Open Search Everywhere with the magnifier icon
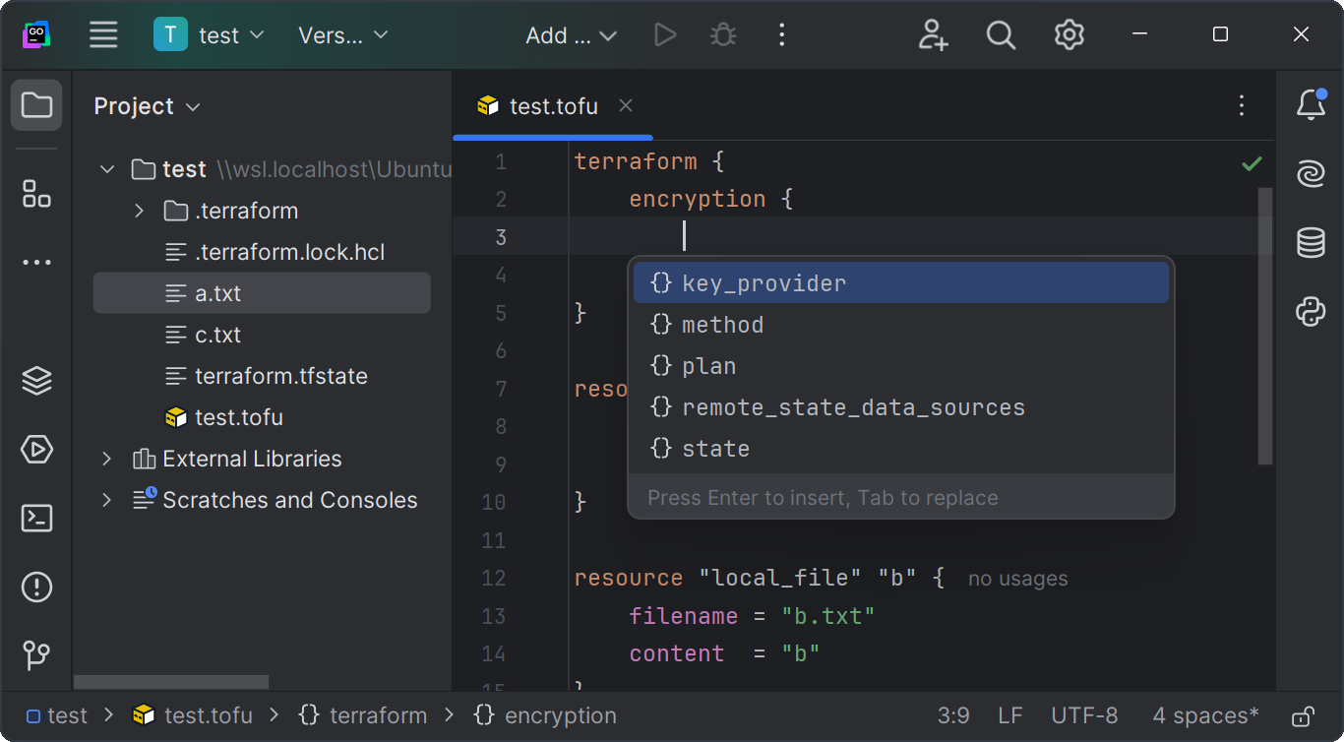1344x742 pixels. [1001, 34]
